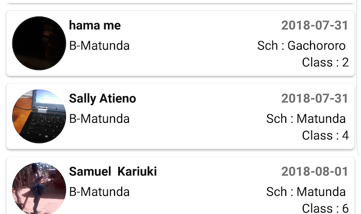Tap the 2018-07-31 date on Sally Atieno's card
The width and height of the screenshot is (361, 214).
(315, 98)
